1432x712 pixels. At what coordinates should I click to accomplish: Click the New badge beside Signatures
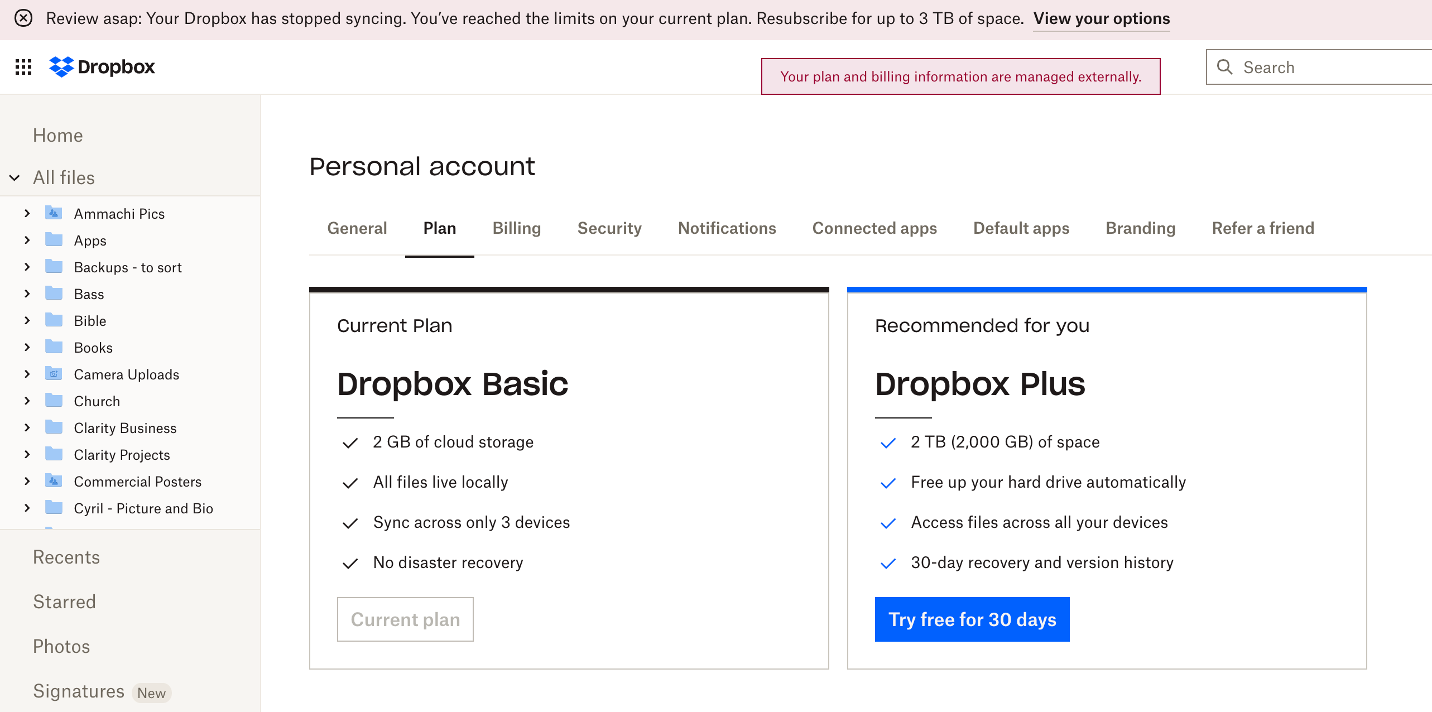[x=152, y=693]
